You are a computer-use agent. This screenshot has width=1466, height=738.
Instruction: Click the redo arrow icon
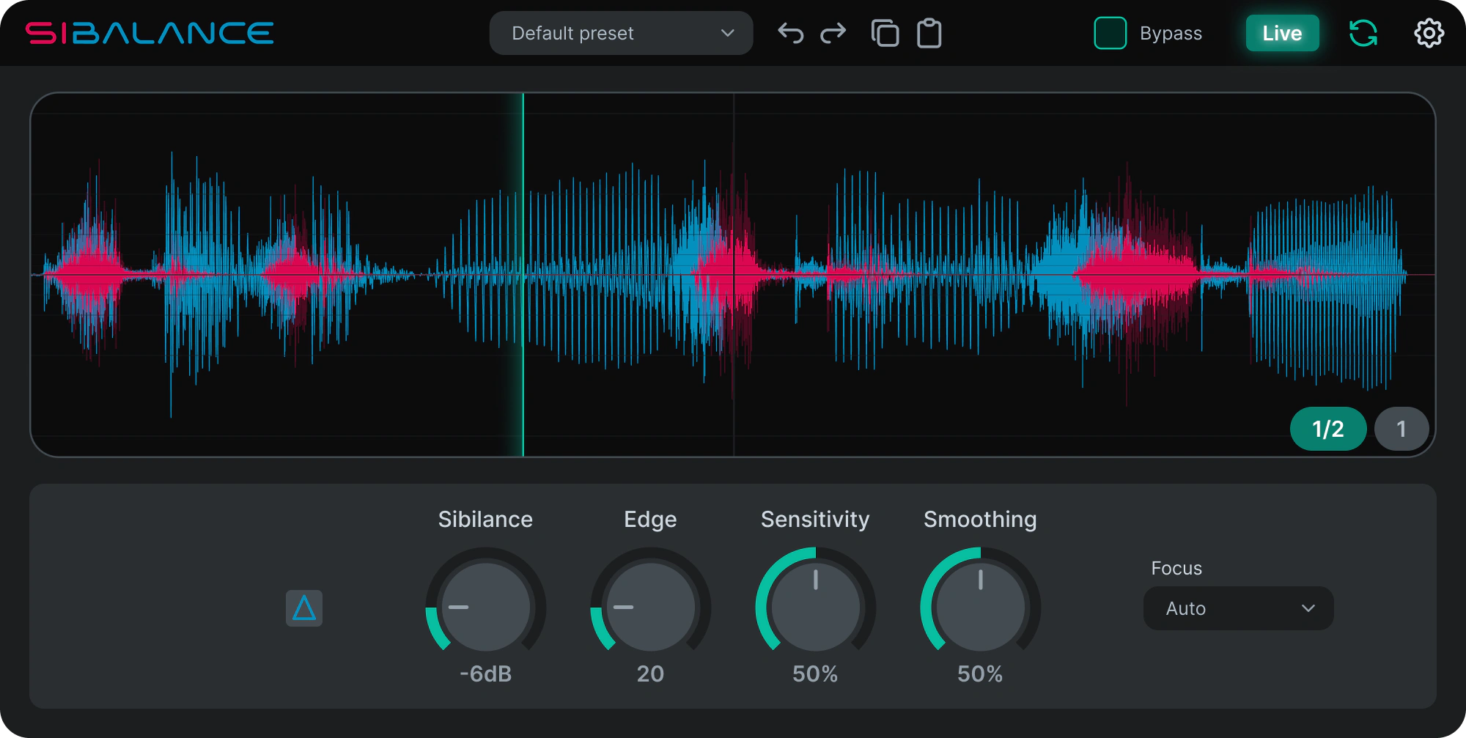tap(833, 34)
